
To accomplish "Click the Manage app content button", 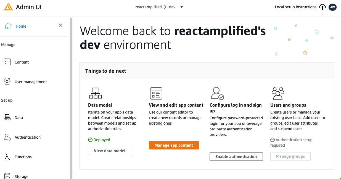I will (x=174, y=145).
